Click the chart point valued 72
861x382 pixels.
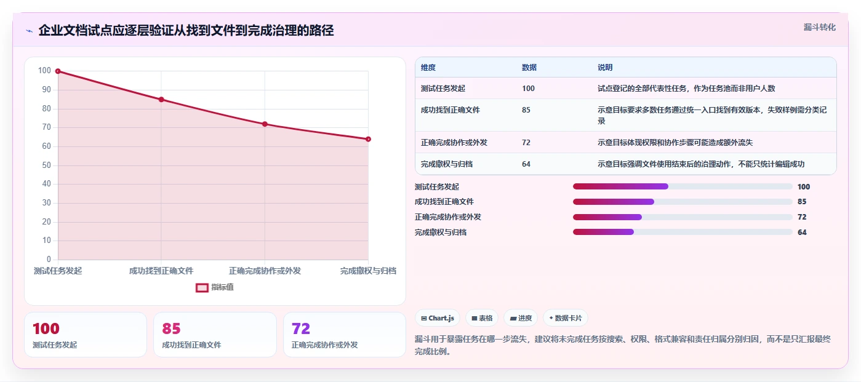(265, 124)
